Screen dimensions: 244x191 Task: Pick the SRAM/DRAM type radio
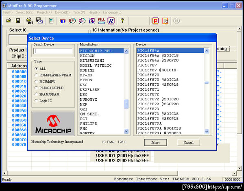(x=36, y=94)
